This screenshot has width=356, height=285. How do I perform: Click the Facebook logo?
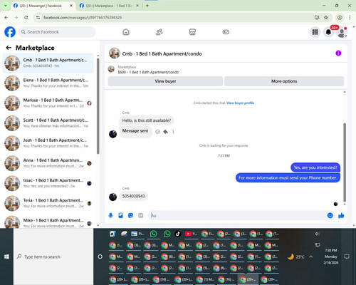tap(10, 32)
